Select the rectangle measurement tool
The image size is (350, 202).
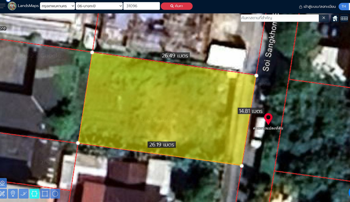pos(45,194)
